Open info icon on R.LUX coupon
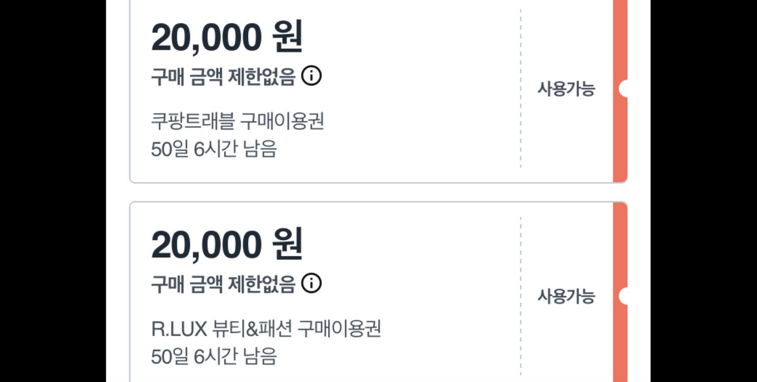 click(x=311, y=284)
